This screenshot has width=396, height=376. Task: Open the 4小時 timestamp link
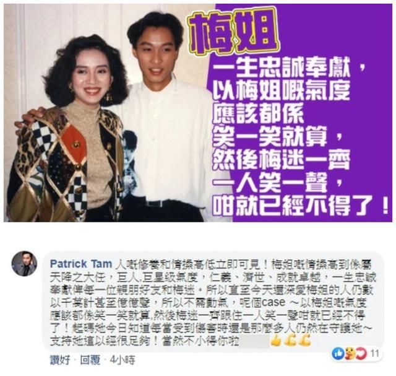point(123,360)
